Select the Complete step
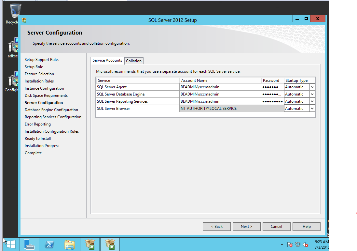Image resolution: width=357 pixels, height=251 pixels. pos(33,153)
